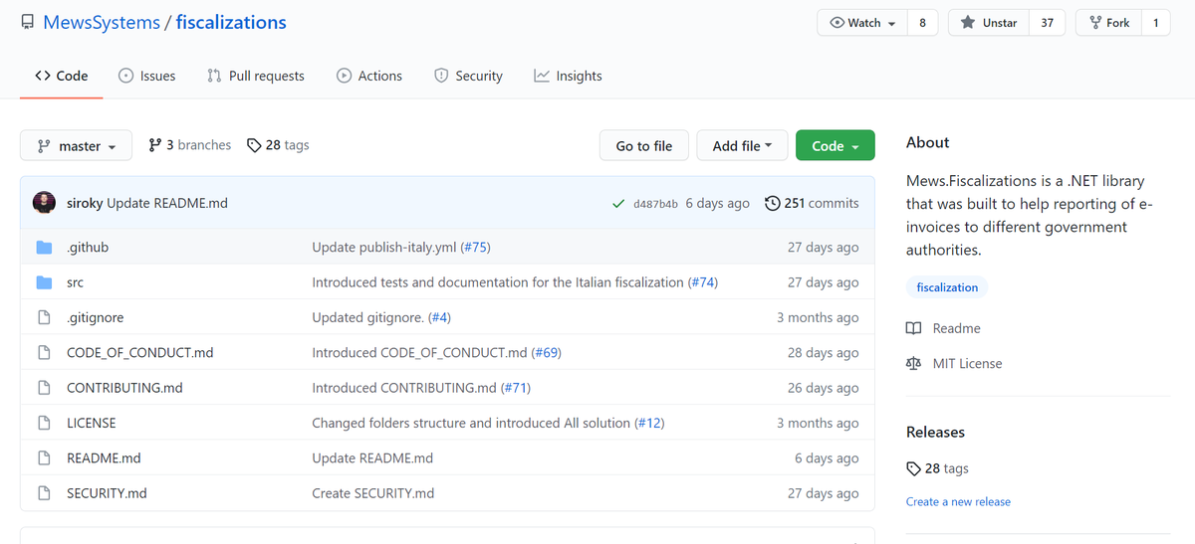This screenshot has height=544, width=1195.
Task: Click the file icon for CONTRIBUTING.md
Action: coord(44,388)
